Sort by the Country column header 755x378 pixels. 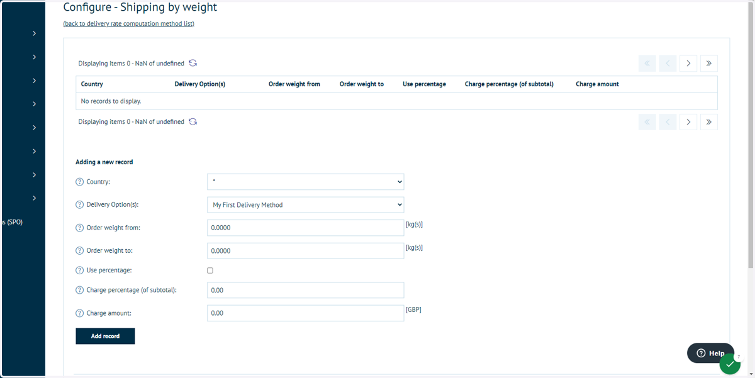click(x=92, y=84)
